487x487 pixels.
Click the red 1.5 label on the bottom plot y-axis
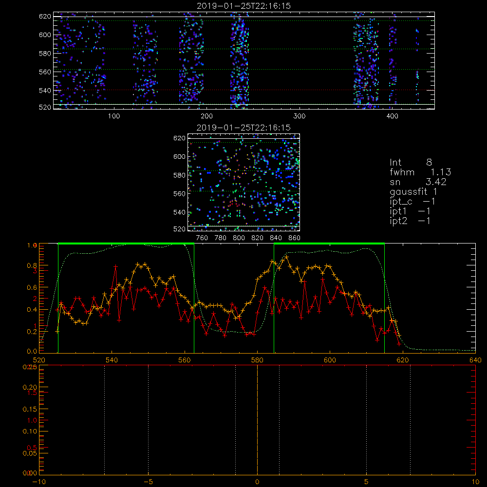point(32,393)
